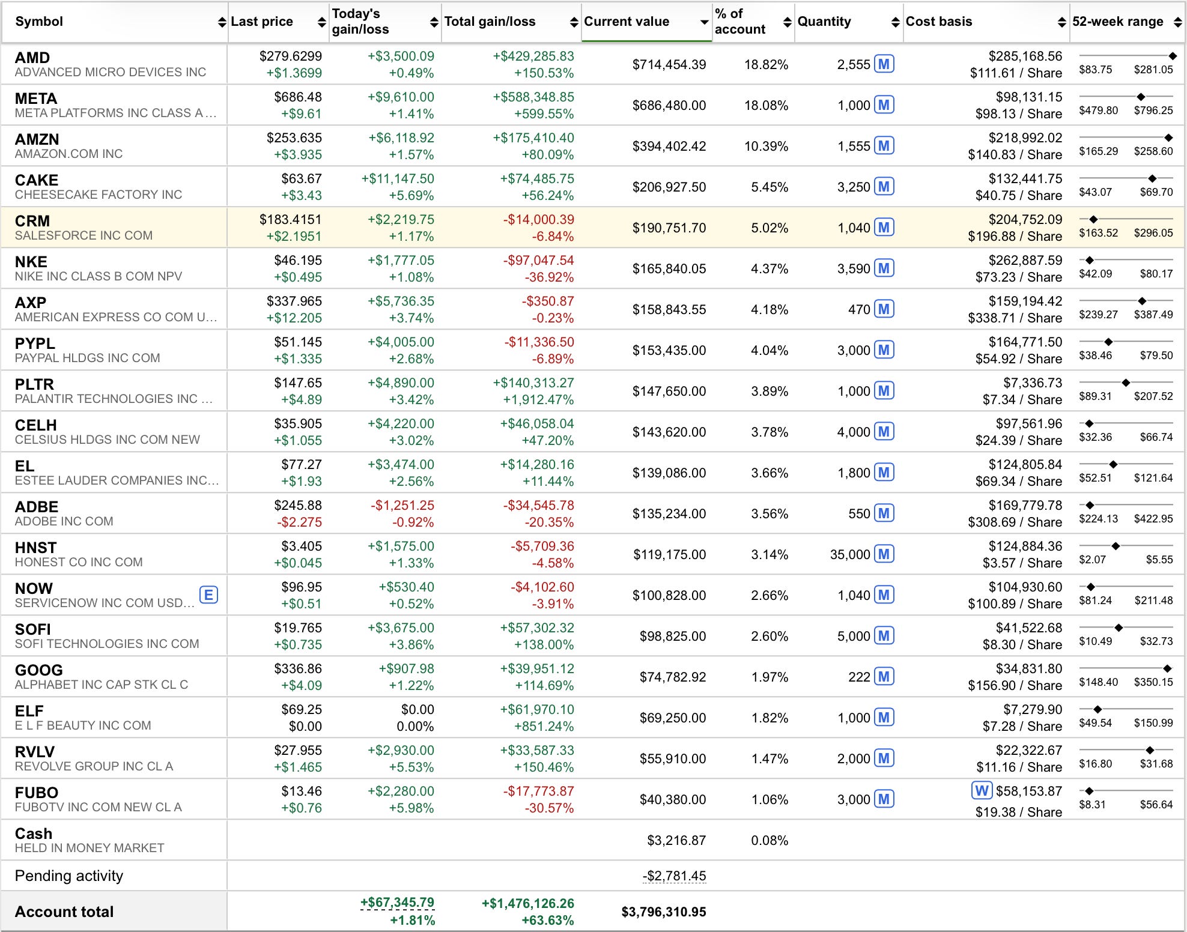Click the pending activity amount -$2,781.45
The image size is (1187, 932).
pos(674,876)
